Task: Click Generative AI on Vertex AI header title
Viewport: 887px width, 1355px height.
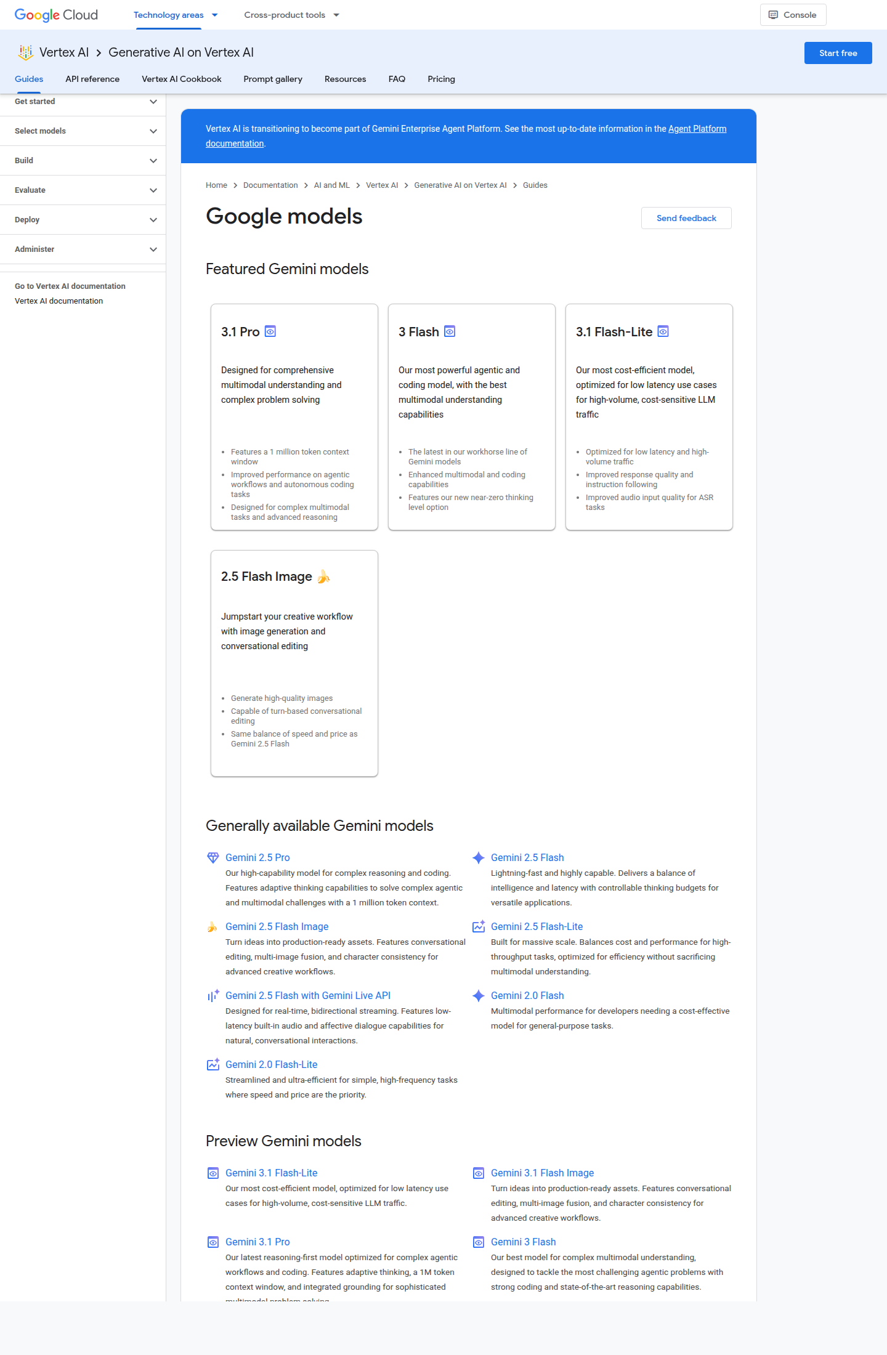Action: click(181, 52)
